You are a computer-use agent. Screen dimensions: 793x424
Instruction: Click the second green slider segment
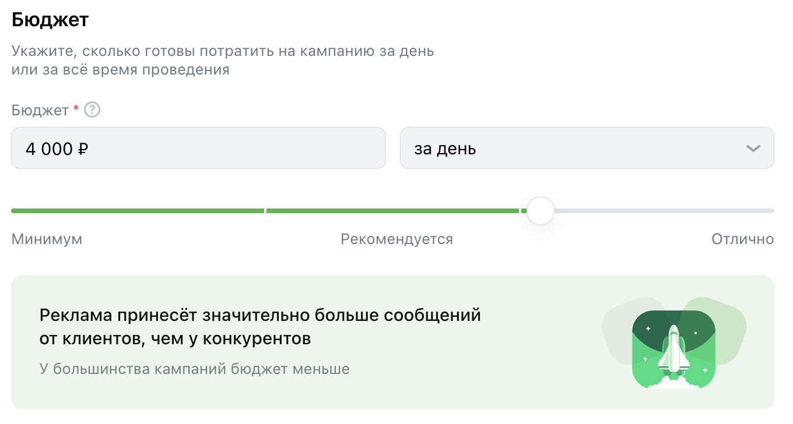[x=392, y=211]
